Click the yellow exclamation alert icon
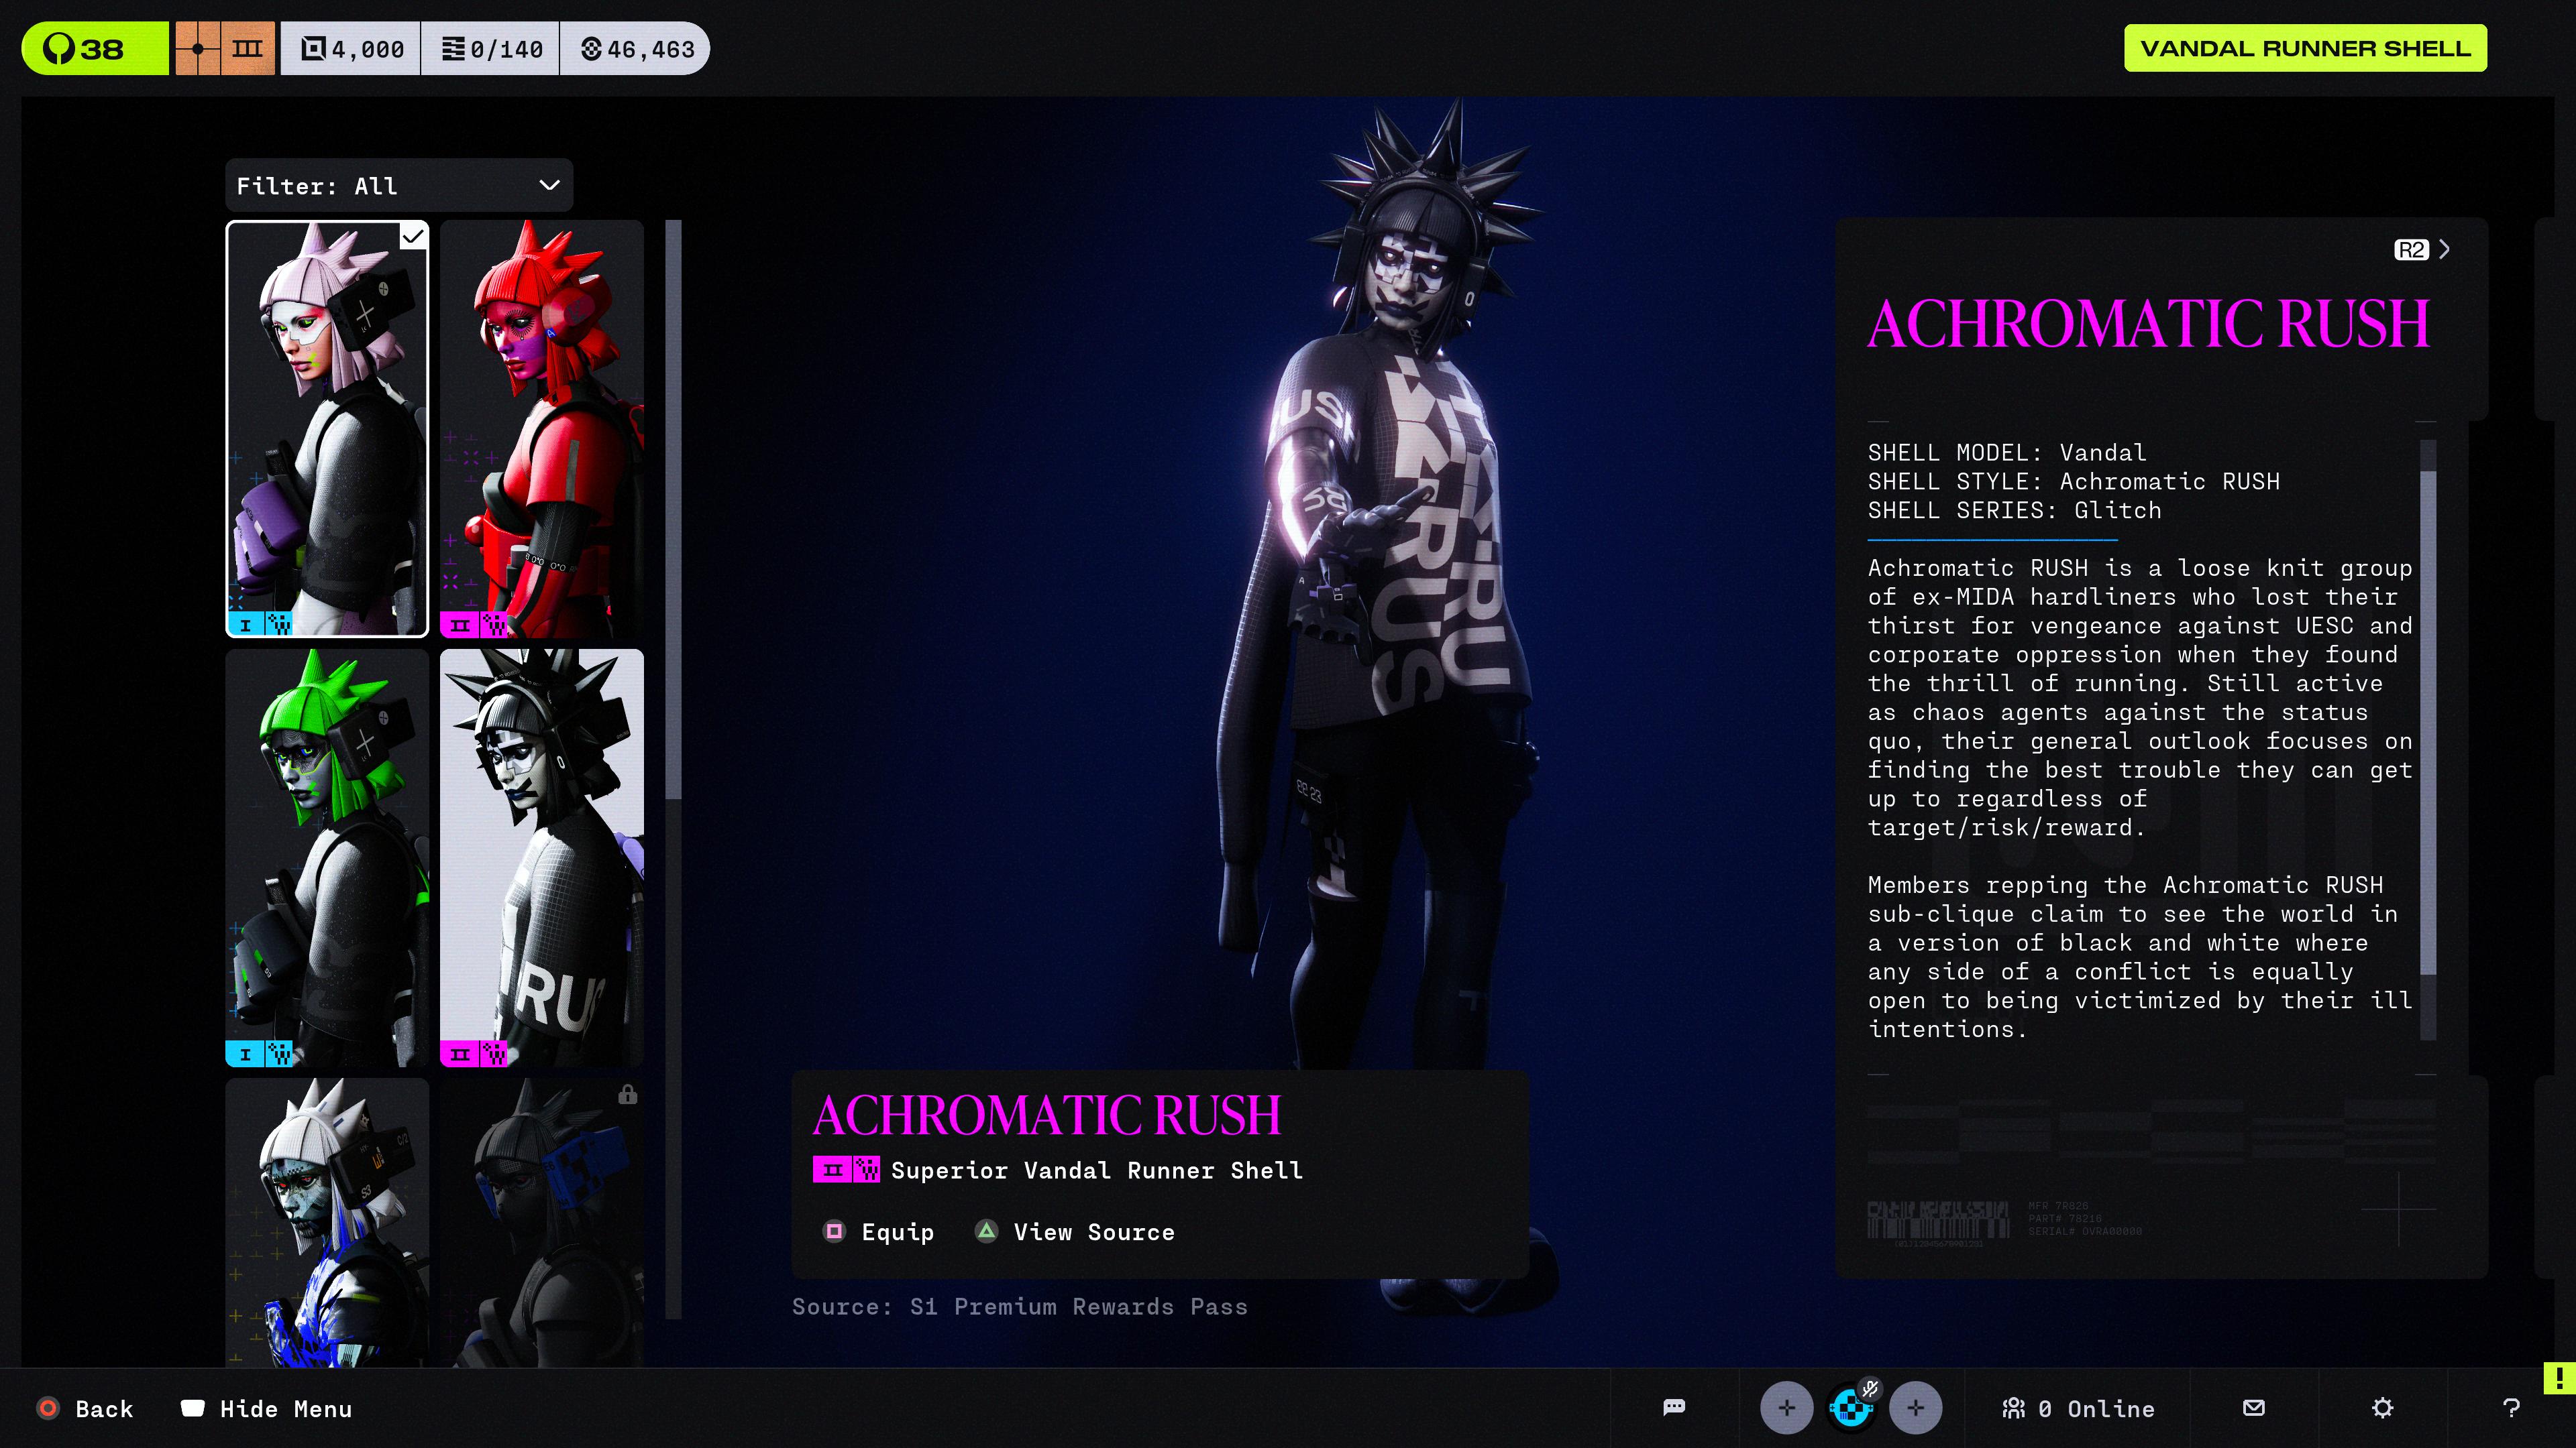 (2559, 1378)
